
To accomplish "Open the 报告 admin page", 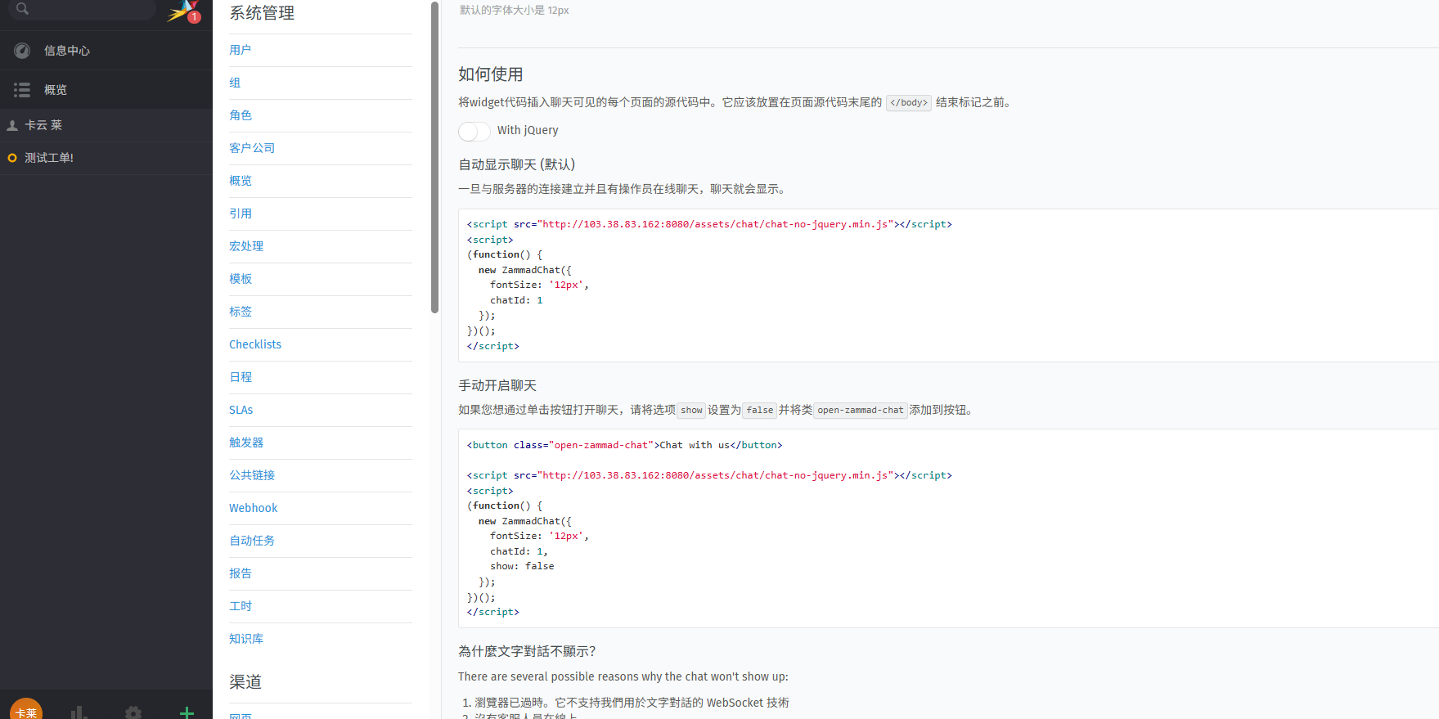I will coord(241,573).
